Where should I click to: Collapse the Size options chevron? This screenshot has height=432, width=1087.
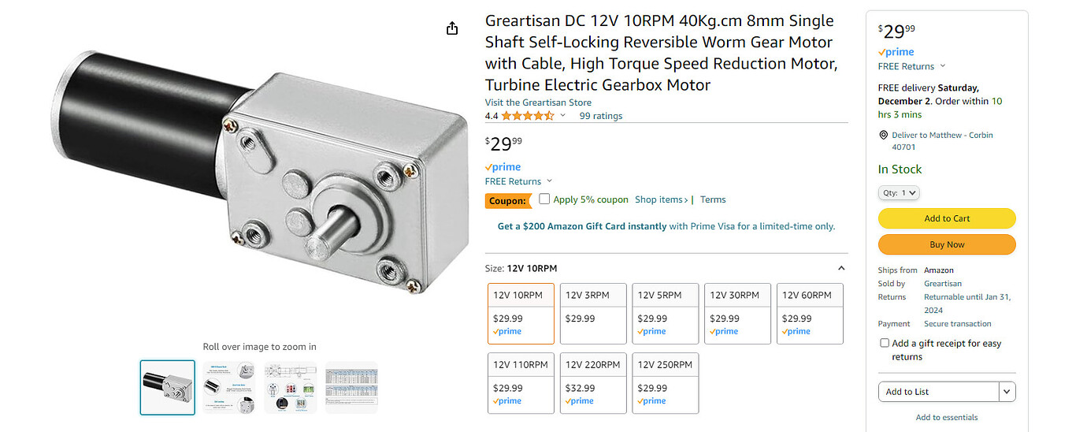pyautogui.click(x=841, y=268)
